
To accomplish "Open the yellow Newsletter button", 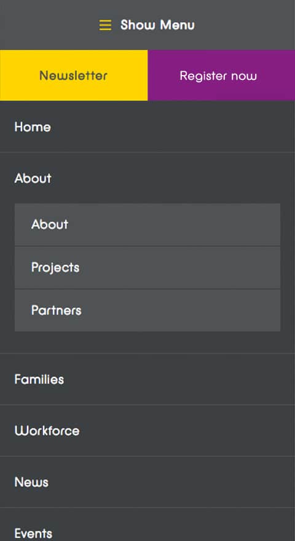I will tap(74, 75).
